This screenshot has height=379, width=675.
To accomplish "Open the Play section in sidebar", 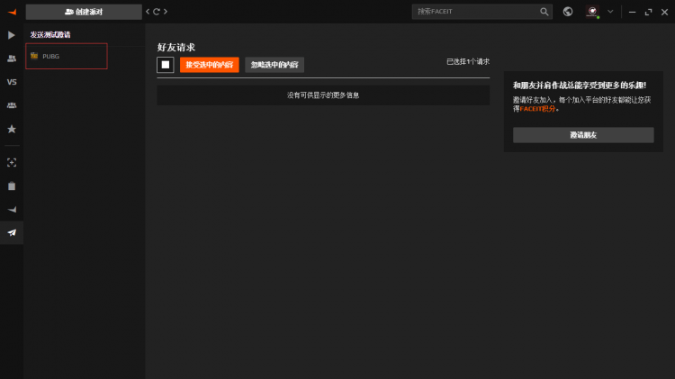I will pyautogui.click(x=12, y=35).
